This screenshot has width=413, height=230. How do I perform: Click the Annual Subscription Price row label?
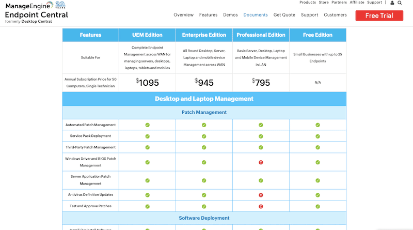tap(91, 83)
